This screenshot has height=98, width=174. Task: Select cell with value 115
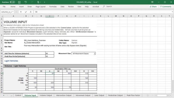(84, 73)
